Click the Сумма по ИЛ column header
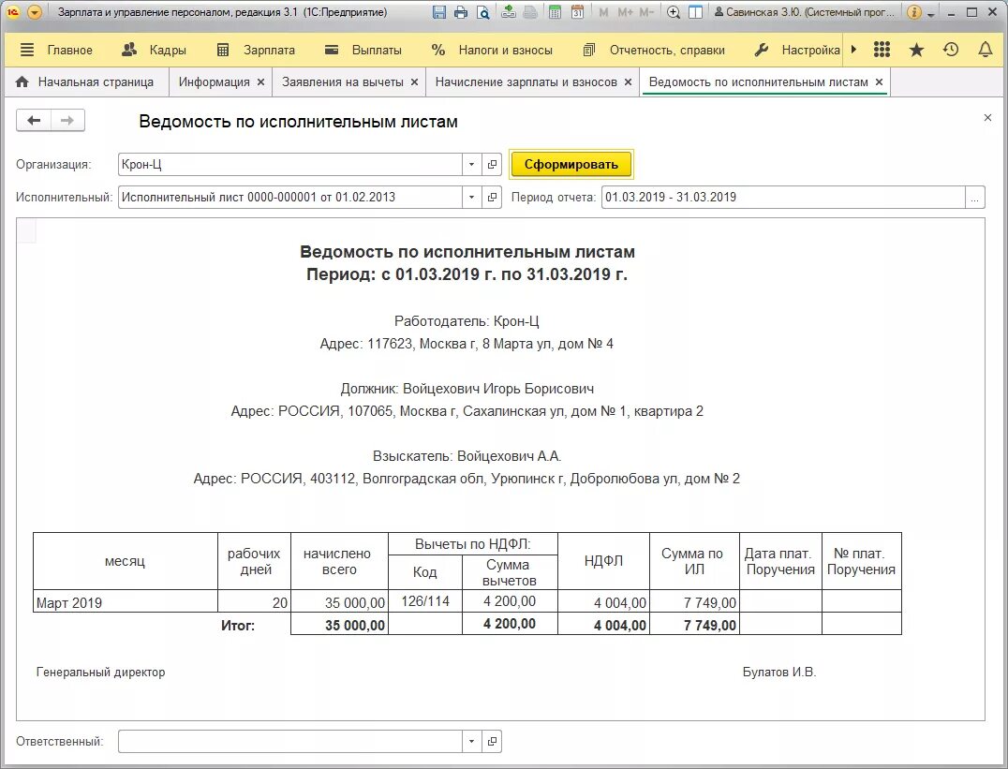This screenshot has height=769, width=1008. point(695,561)
